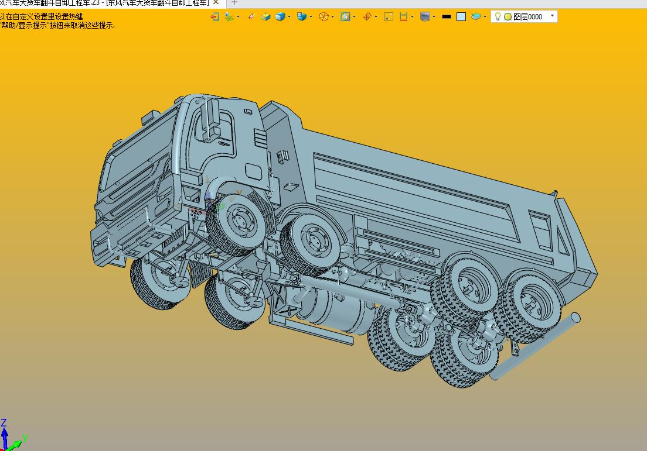The width and height of the screenshot is (647, 451).
Task: Close the 东风汽车大货车翻斗自卸工程车 document tab
Action: point(216,2)
